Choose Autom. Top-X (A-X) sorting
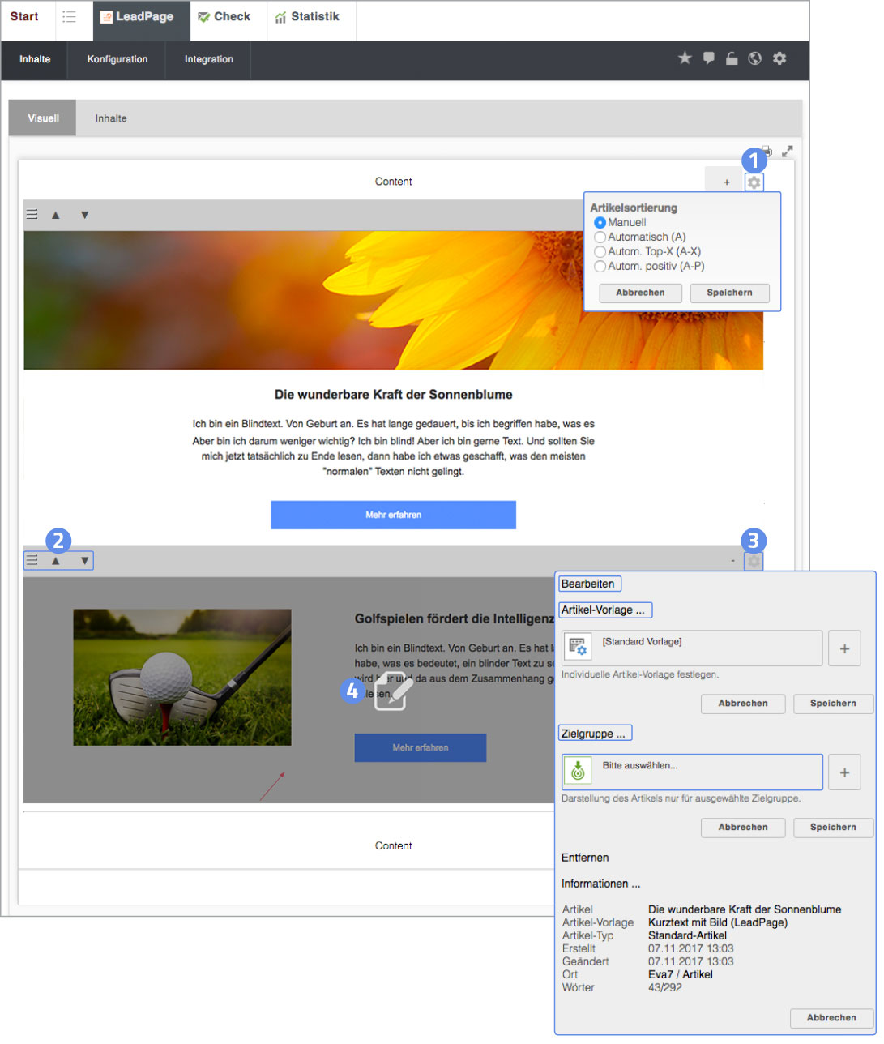 point(600,251)
